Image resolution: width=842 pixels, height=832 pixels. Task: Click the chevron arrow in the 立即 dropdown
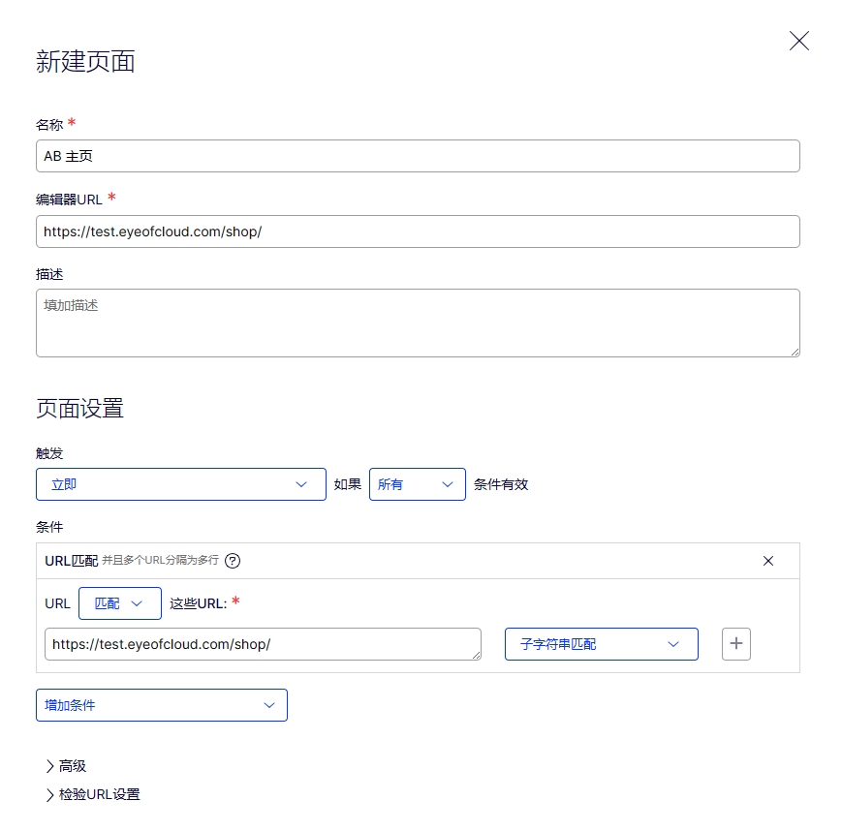point(301,484)
